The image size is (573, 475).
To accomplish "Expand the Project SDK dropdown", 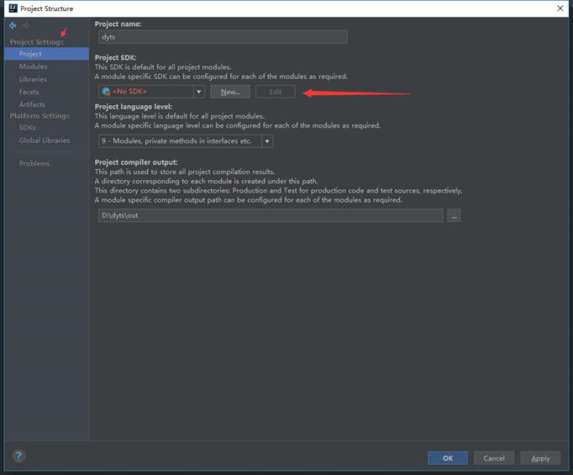I will 199,92.
